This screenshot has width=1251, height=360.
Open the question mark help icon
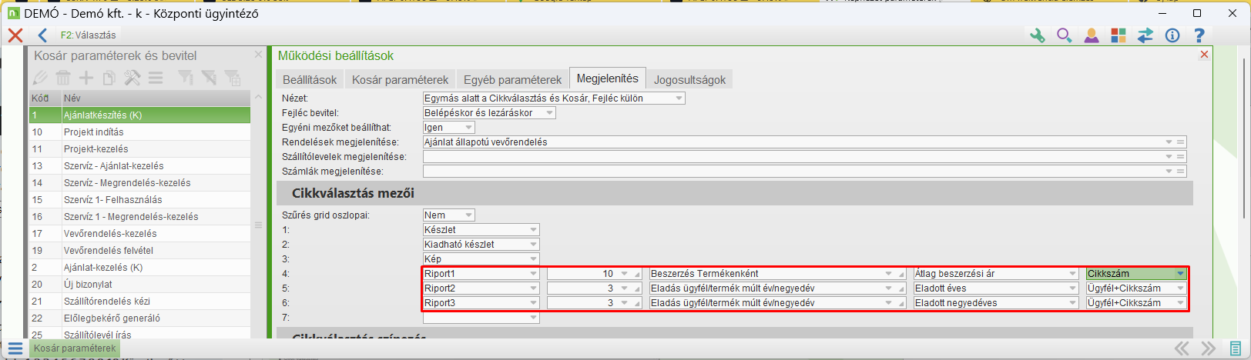click(1199, 35)
